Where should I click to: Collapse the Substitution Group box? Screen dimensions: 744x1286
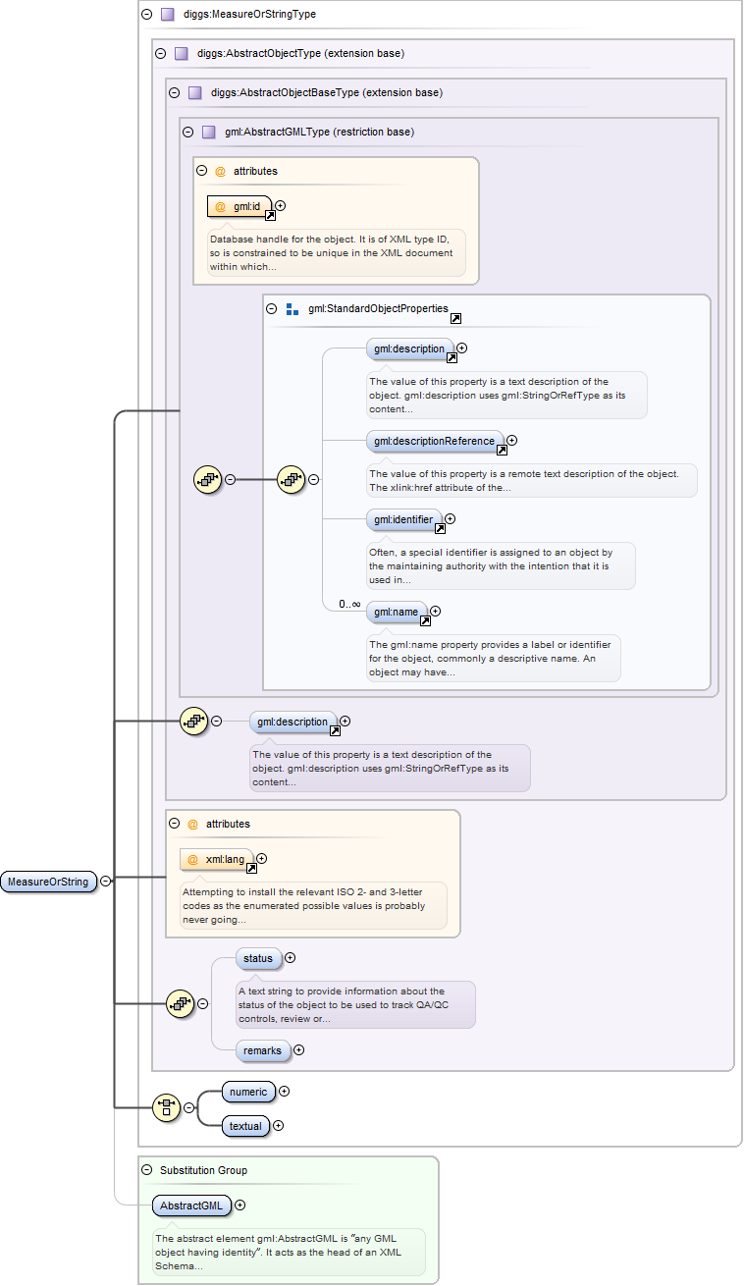[147, 1170]
